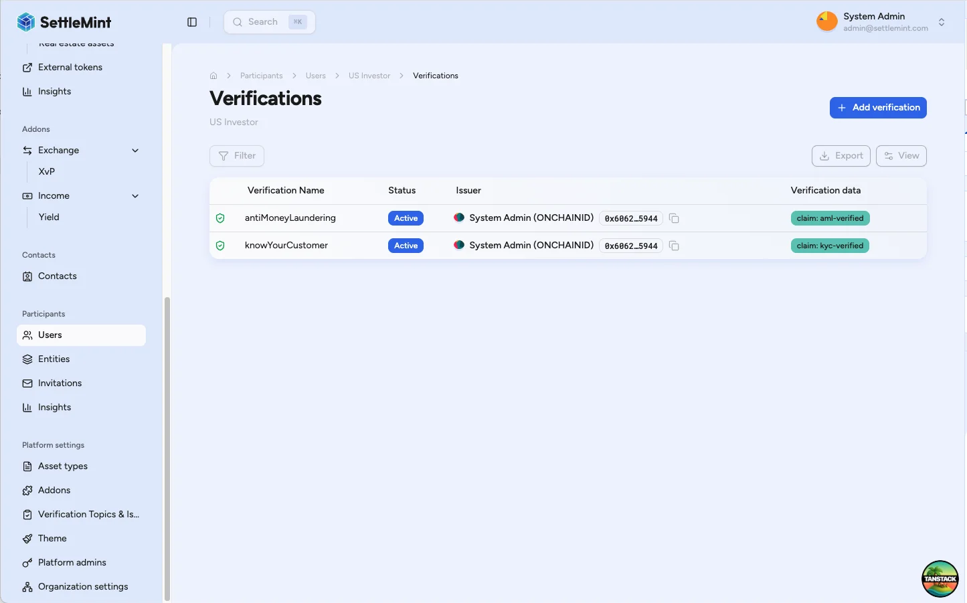
Task: Export the verifications table
Action: [841, 156]
